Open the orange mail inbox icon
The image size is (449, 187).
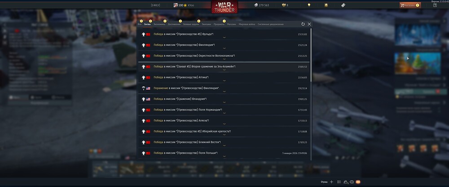(358, 182)
